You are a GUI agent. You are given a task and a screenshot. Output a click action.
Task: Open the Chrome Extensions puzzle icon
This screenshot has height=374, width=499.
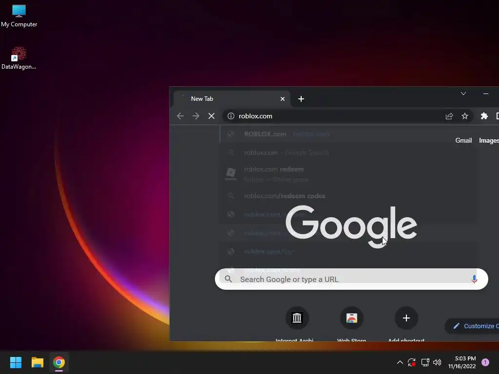(x=484, y=116)
